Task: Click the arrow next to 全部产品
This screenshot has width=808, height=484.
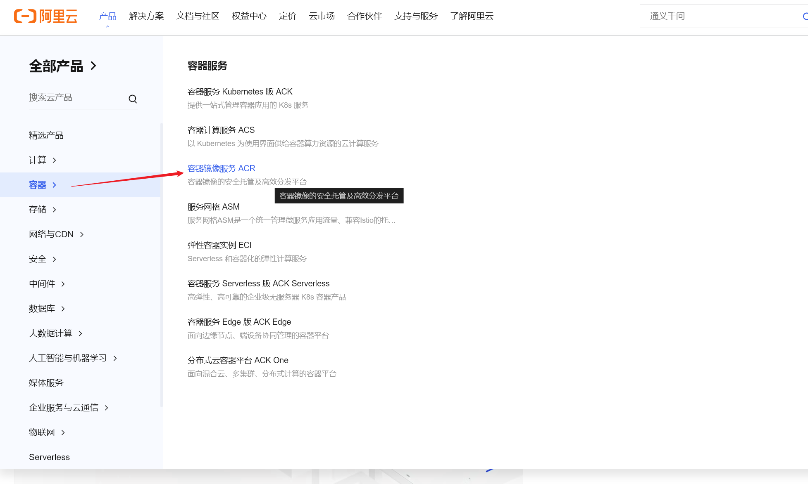Action: 93,66
